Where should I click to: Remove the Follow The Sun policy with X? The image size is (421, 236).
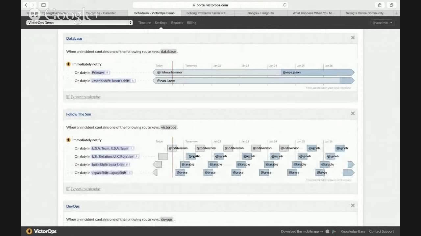(x=353, y=113)
